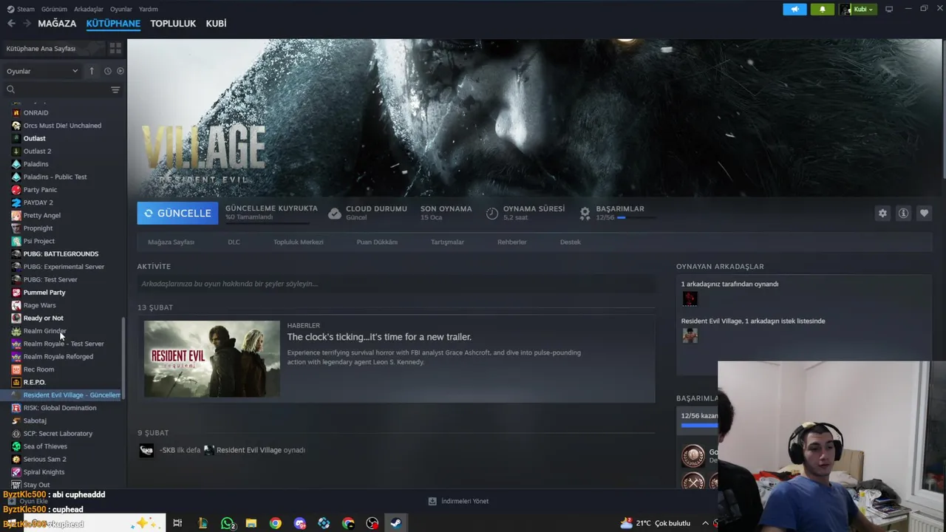Click the blue announcements megaphone button
Image resolution: width=946 pixels, height=532 pixels.
(x=794, y=9)
